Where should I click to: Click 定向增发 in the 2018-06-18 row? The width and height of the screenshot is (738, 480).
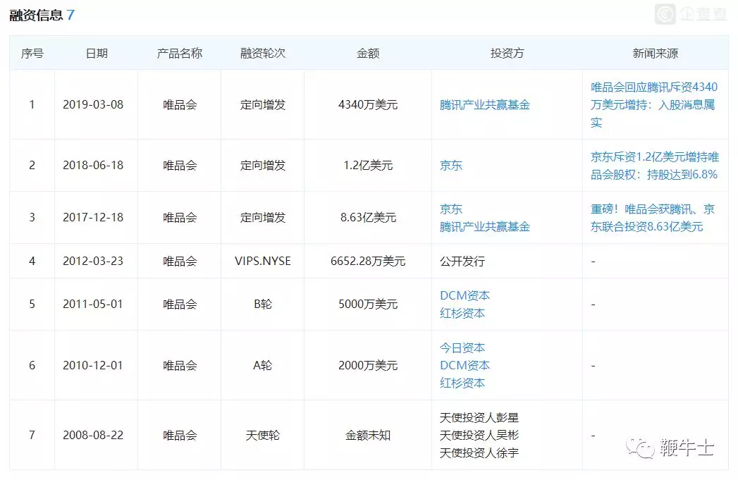coord(263,165)
